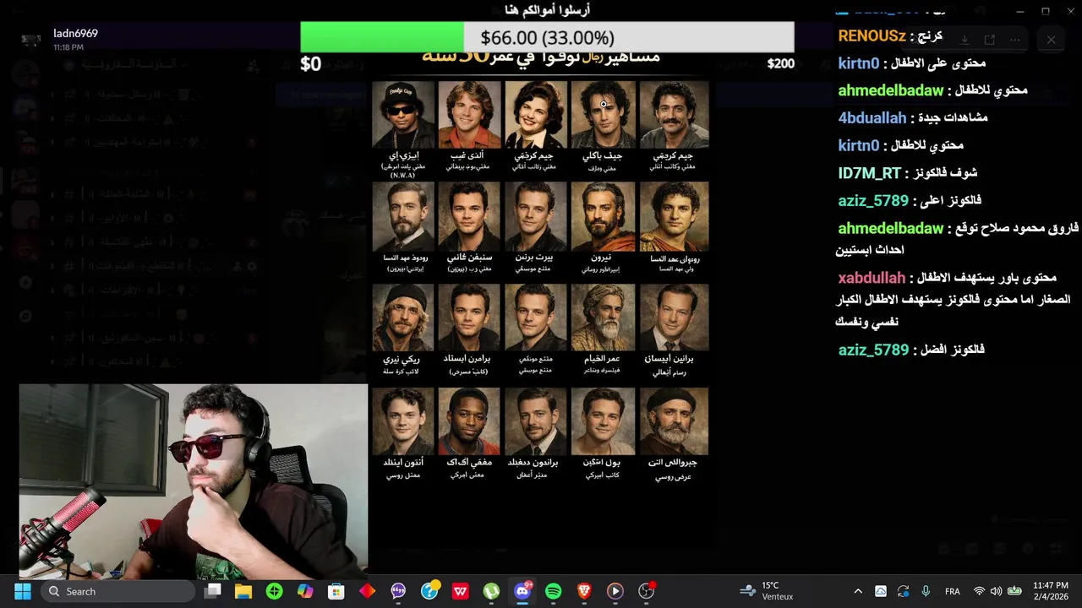Click the N.W.A rapper portrait with cap
This screenshot has width=1082, height=608.
[403, 115]
